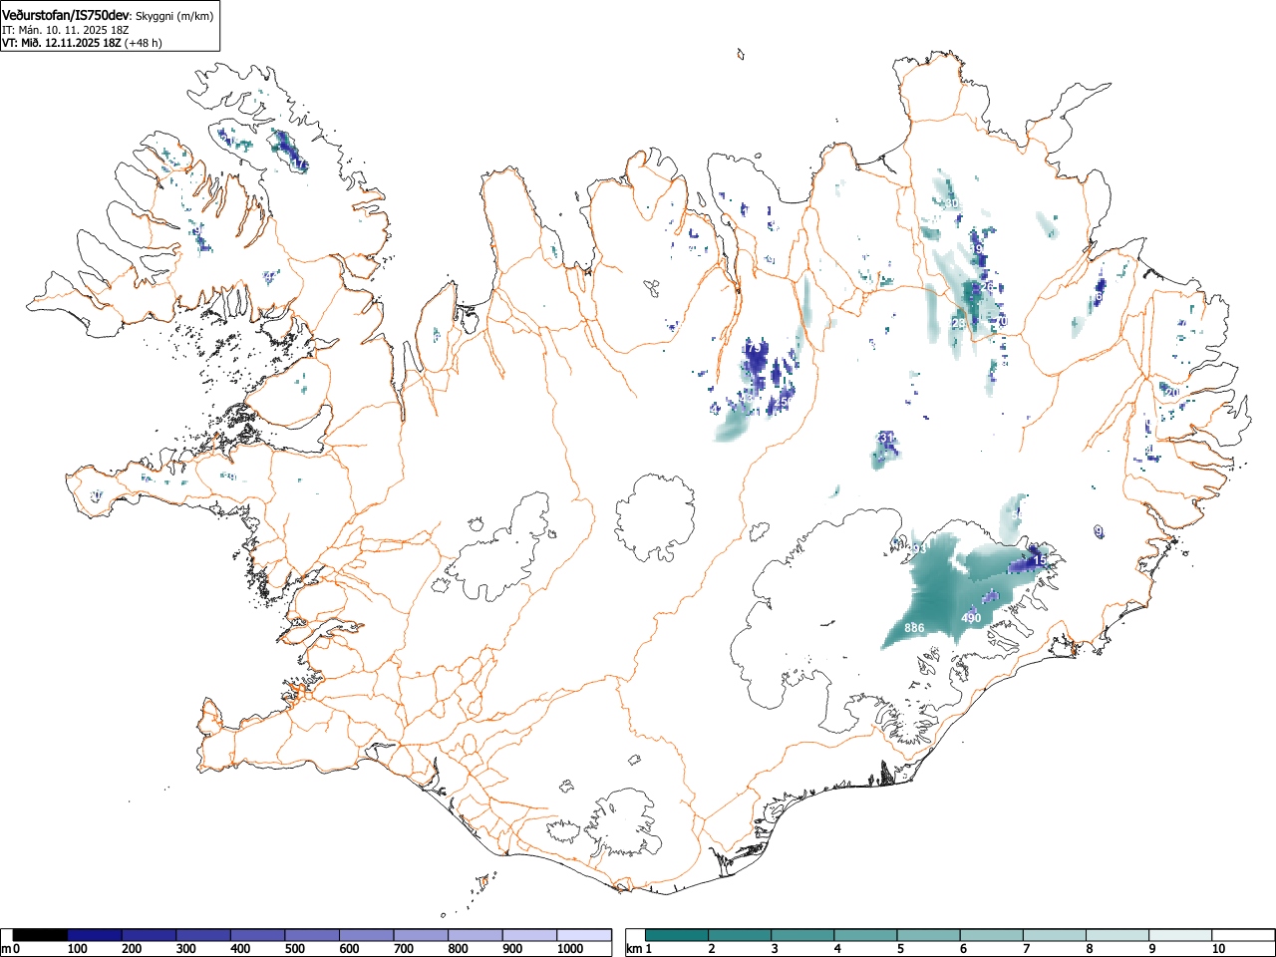1276x957 pixels.
Task: Click the '886' visibility value on the glacier
Action: 914,628
